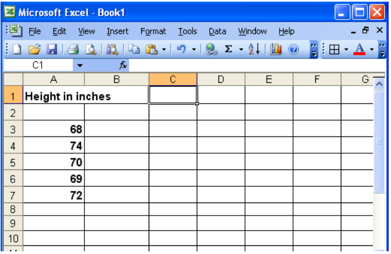Open Excel Help question mark icon
Screen dimensions: 391x254
[294, 50]
